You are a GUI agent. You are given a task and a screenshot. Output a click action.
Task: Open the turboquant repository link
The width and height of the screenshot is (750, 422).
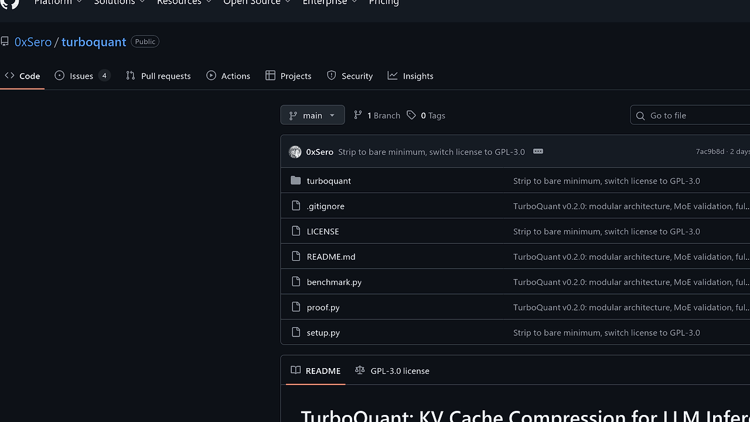point(94,42)
